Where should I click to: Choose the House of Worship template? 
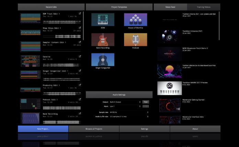(x=135, y=20)
